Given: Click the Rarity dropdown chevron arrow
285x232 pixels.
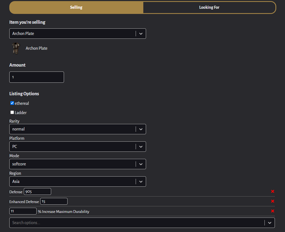Looking at the screenshot, I should (x=141, y=129).
